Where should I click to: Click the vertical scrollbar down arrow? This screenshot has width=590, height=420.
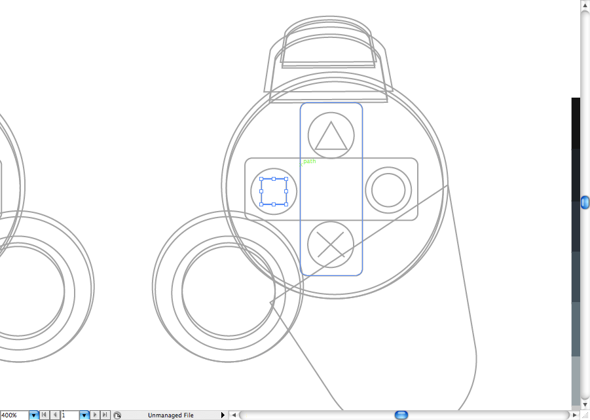tap(585, 404)
